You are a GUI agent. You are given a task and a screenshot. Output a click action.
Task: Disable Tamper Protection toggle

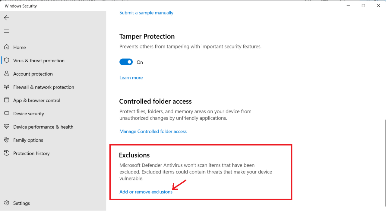point(126,62)
